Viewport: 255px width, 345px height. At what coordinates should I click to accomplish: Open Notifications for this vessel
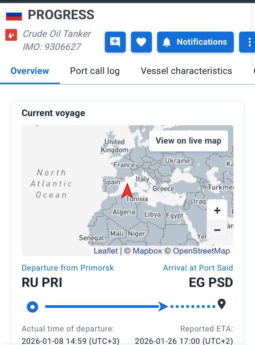point(195,42)
